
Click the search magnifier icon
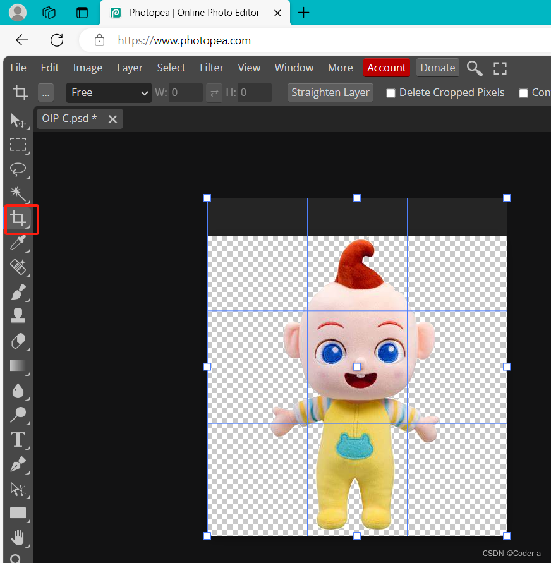pyautogui.click(x=474, y=68)
